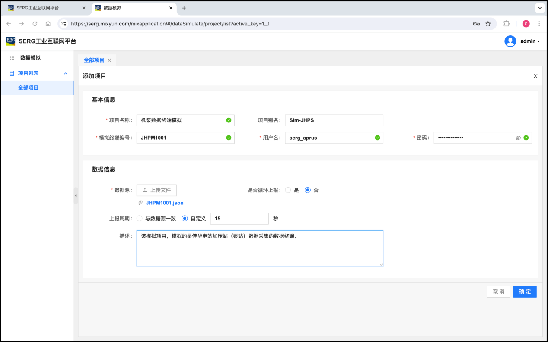Click the 项目别名 input field

[x=334, y=120]
